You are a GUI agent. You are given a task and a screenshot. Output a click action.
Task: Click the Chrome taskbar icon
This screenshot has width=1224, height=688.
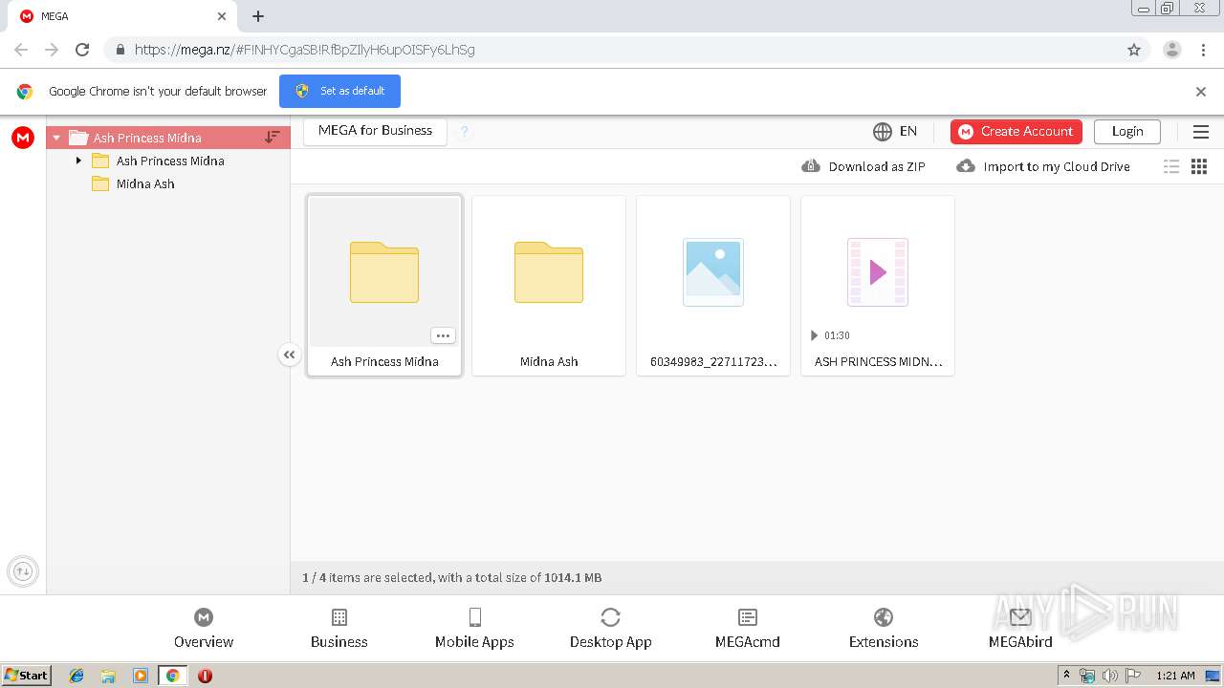tap(172, 676)
